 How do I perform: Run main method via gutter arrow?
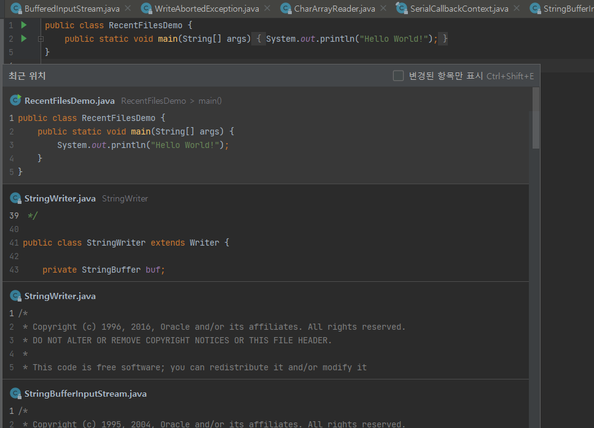(24, 38)
